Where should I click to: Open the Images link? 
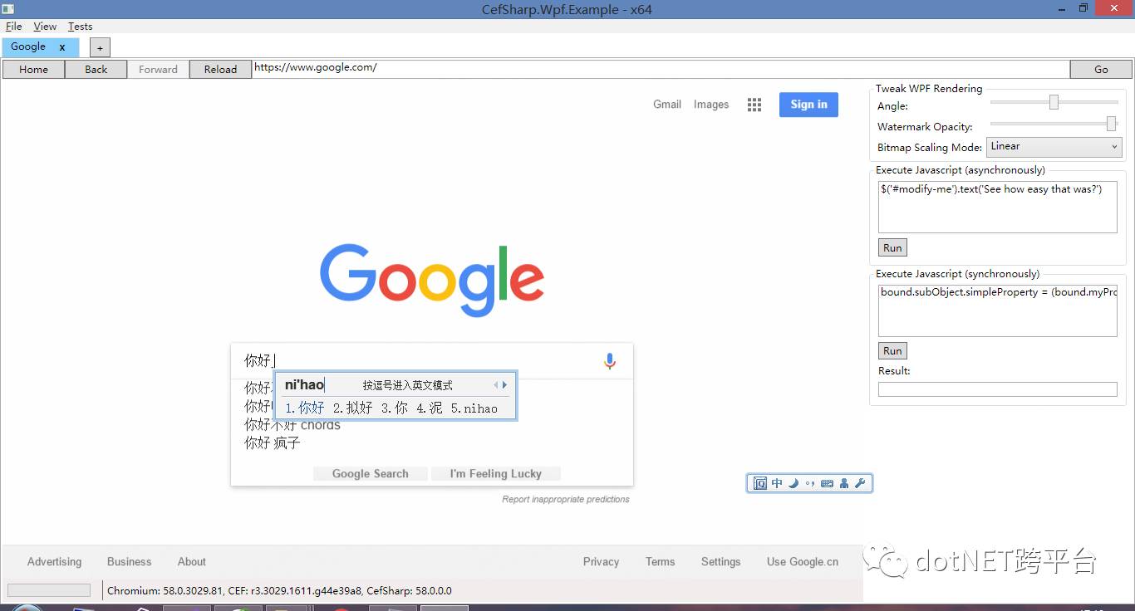711,105
